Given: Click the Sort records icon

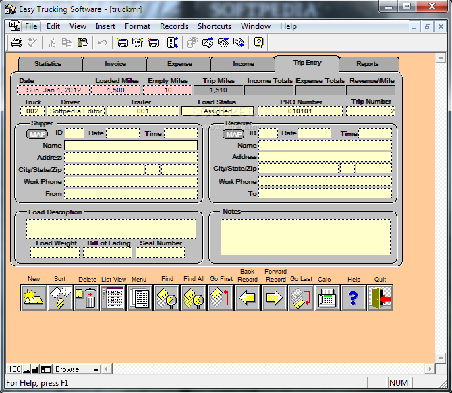Looking at the screenshot, I should coord(60,298).
